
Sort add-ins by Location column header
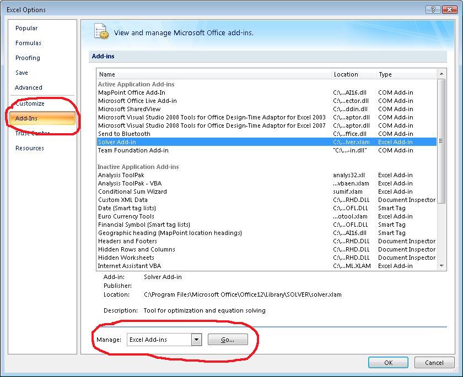coord(354,74)
